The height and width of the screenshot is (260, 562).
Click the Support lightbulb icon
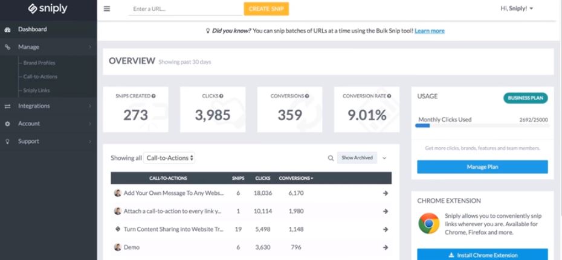pyautogui.click(x=7, y=141)
